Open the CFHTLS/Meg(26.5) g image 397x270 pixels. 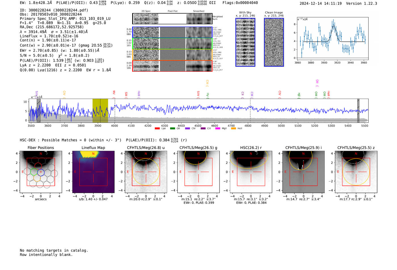198,172
